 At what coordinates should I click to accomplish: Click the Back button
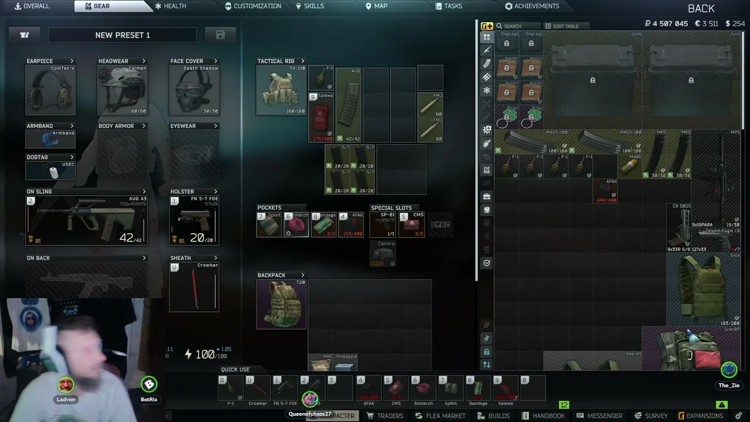[x=701, y=8]
